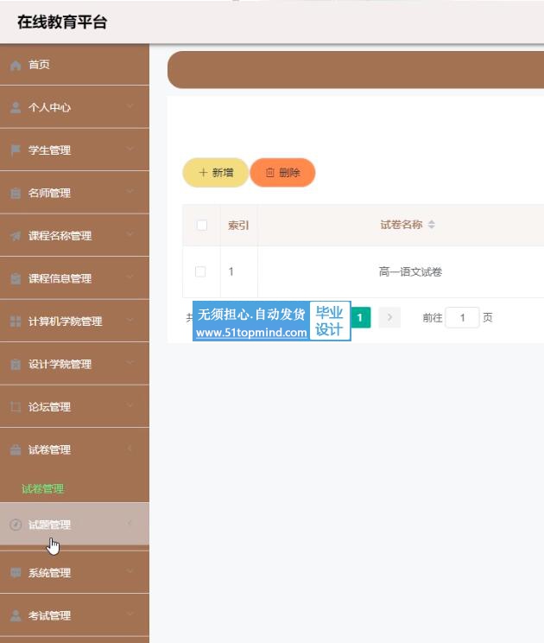
Task: Expand the 考试管理 menu chevron
Action: pyautogui.click(x=130, y=614)
